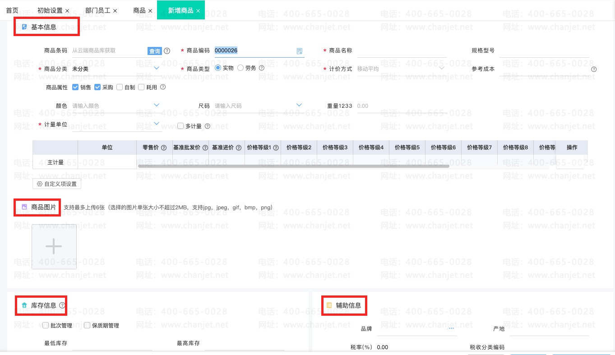The height and width of the screenshot is (355, 615).
Task: Click into 最高库存 input field
Action: [x=245, y=343]
